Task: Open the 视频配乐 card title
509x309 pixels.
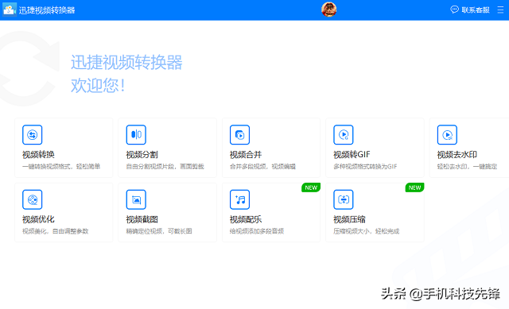Action: pos(246,219)
